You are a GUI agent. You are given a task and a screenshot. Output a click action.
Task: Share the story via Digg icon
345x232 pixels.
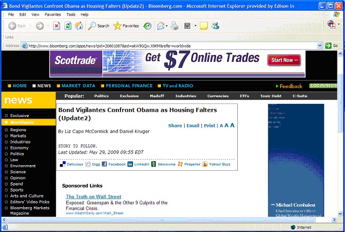[x=88, y=164]
